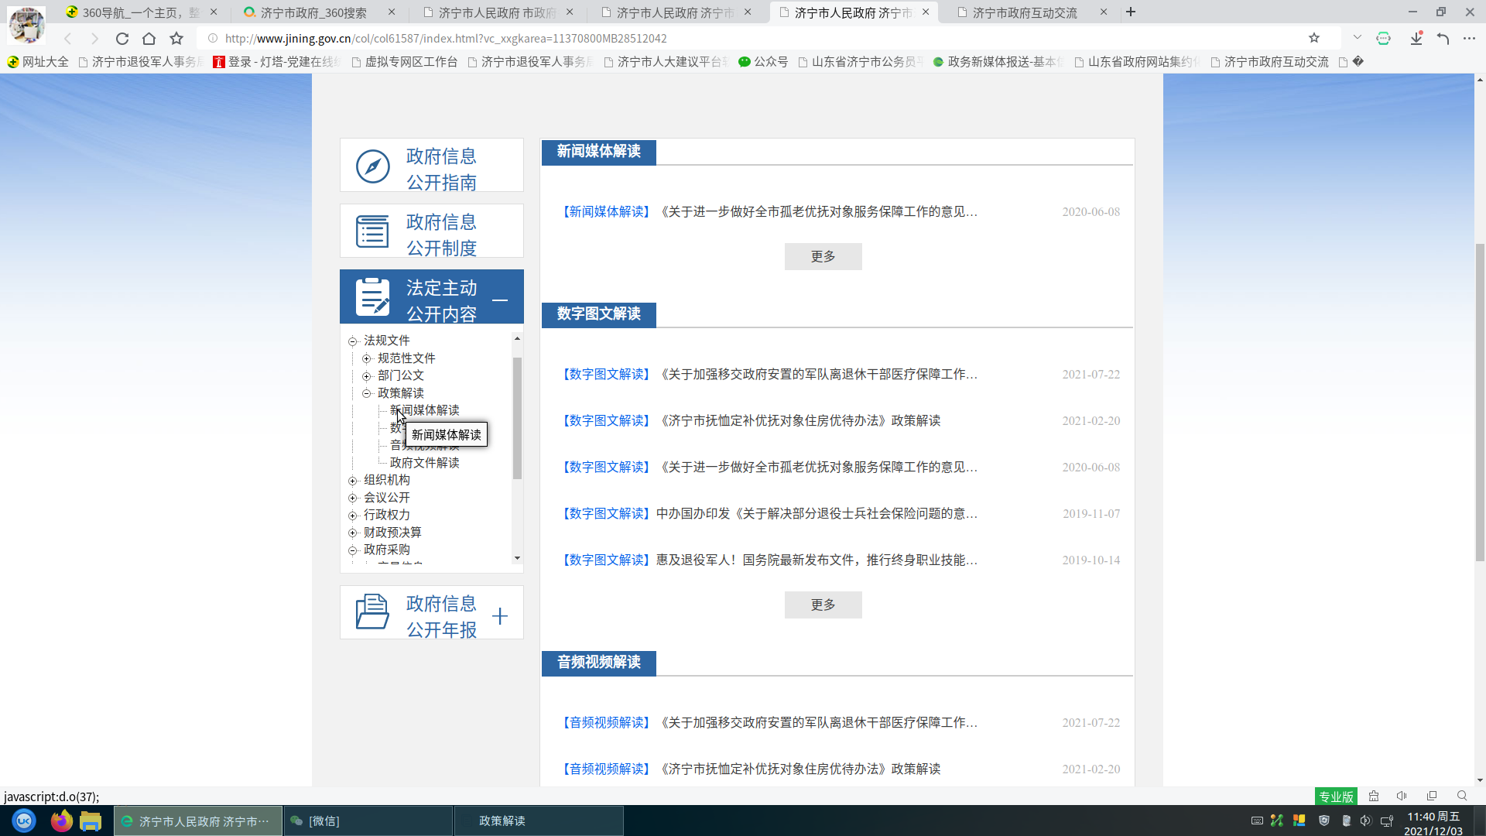
Task: Click the compass icon for 政府信息公开指南
Action: click(372, 166)
